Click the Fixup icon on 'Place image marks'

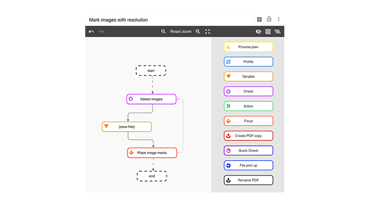[131, 153]
